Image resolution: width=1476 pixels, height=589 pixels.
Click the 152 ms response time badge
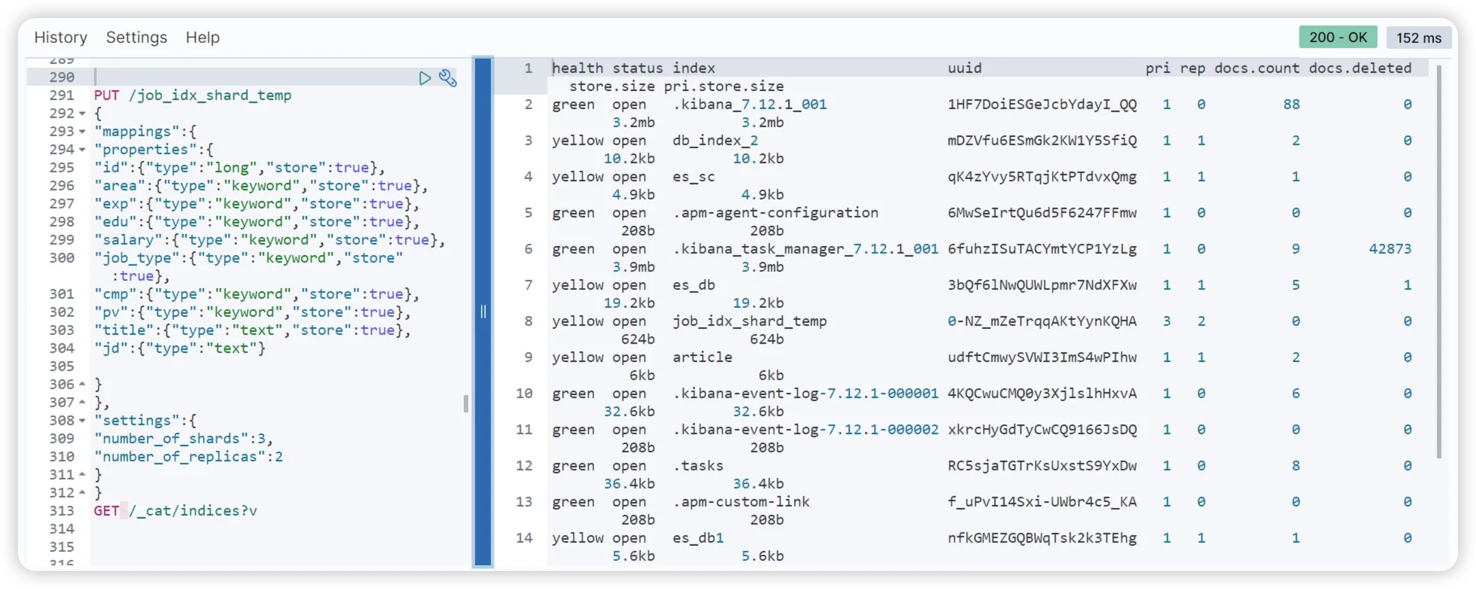(1418, 38)
